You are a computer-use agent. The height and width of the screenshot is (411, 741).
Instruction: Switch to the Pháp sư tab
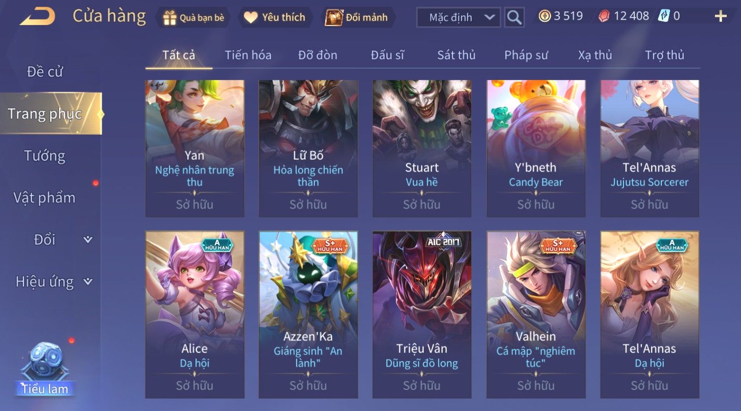(x=525, y=55)
